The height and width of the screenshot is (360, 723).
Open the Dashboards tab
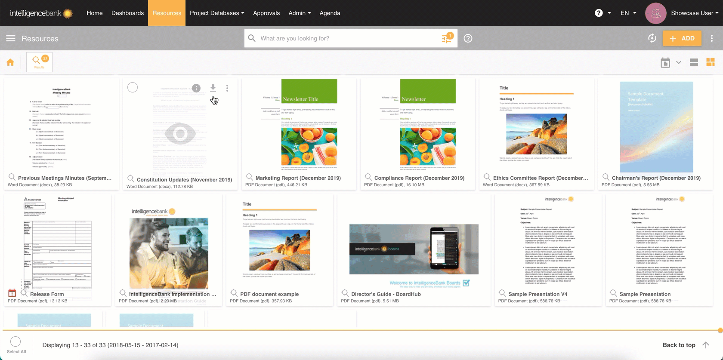click(x=127, y=13)
